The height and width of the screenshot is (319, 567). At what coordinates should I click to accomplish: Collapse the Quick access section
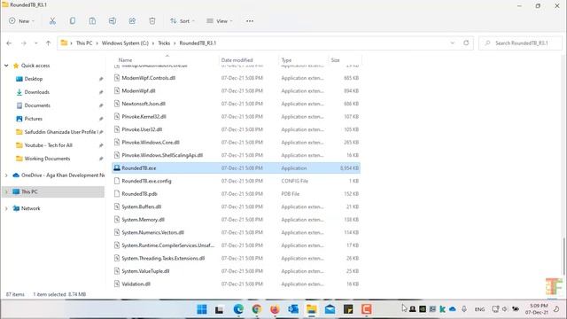click(x=6, y=66)
